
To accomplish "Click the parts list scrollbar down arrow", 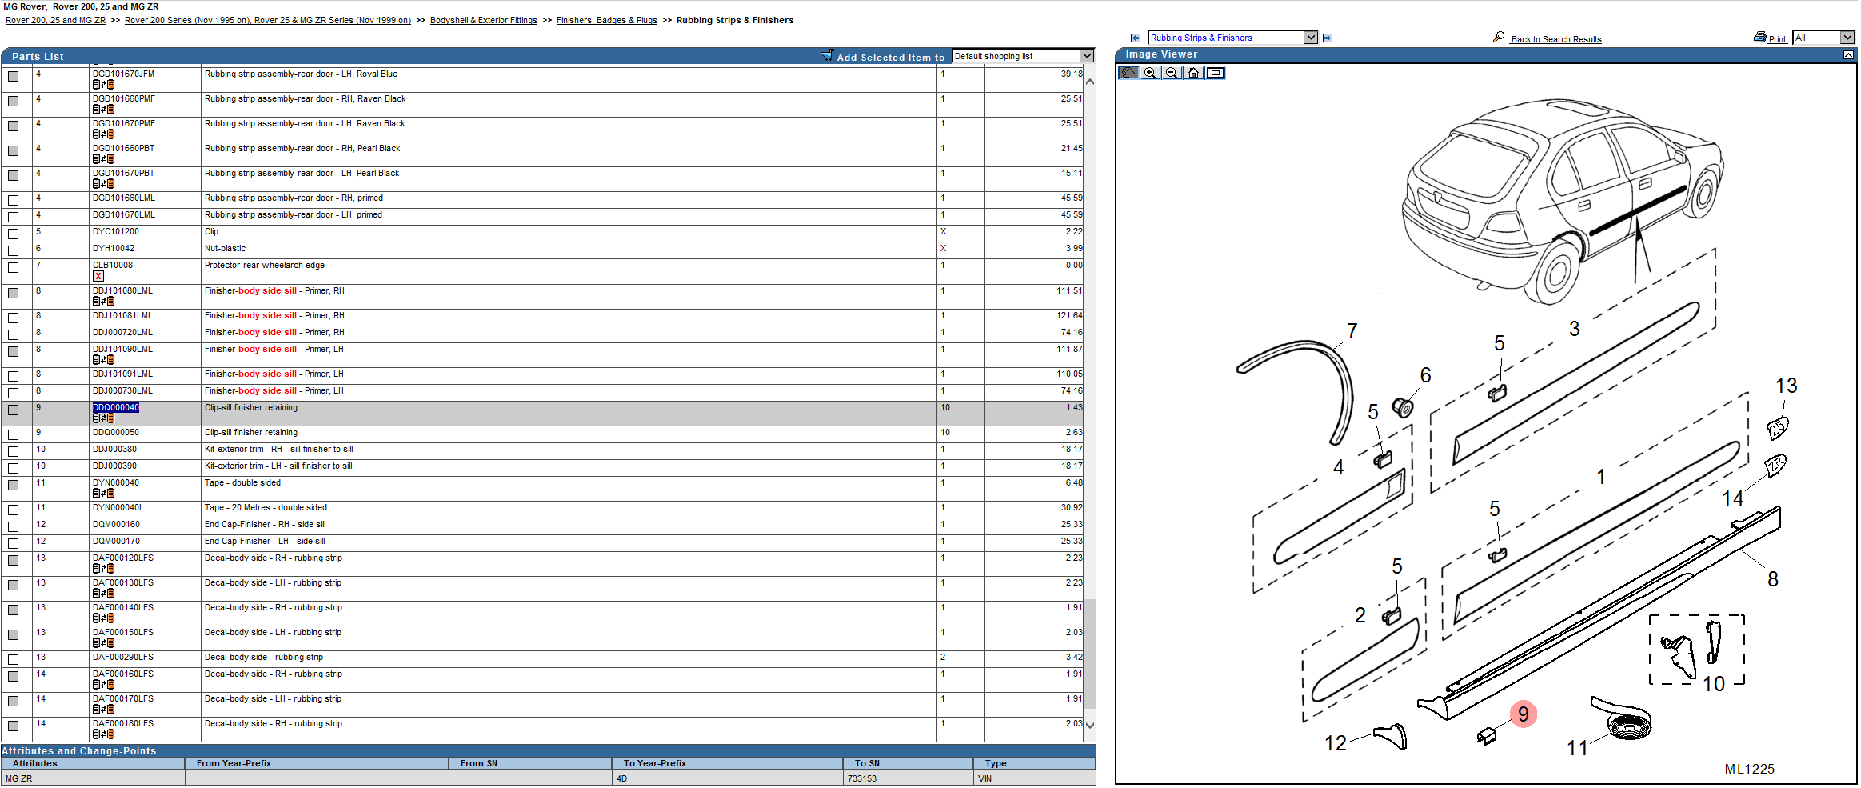I will pos(1089,726).
